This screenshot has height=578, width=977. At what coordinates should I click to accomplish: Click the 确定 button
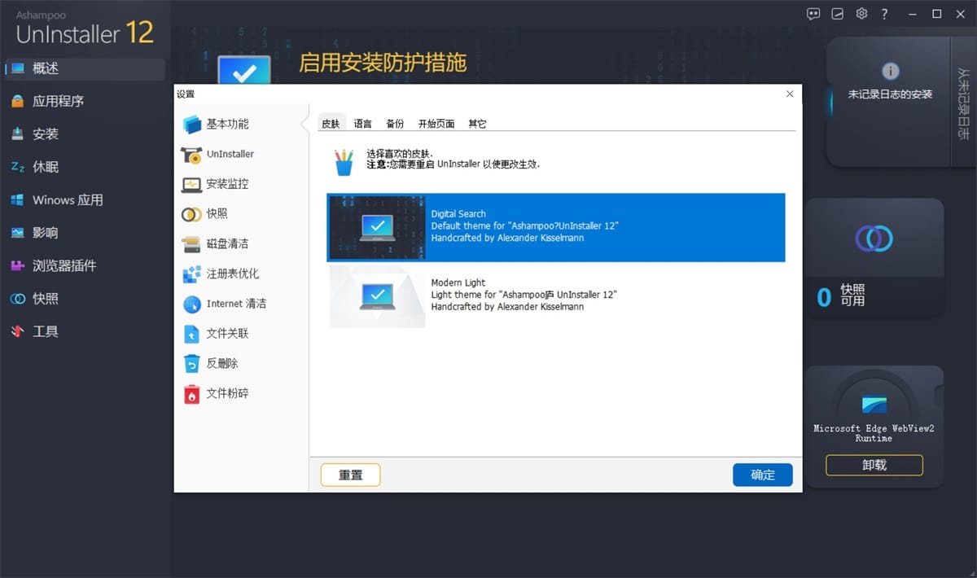point(763,475)
